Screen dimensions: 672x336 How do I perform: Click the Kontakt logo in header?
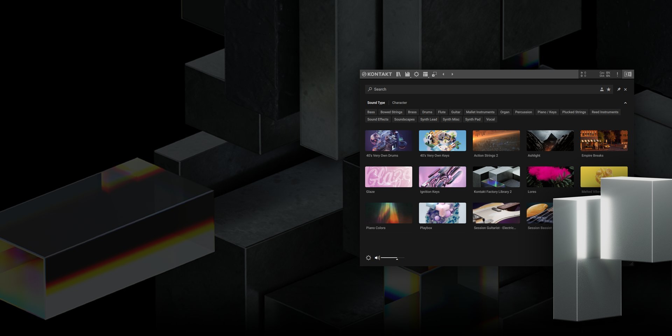point(377,74)
